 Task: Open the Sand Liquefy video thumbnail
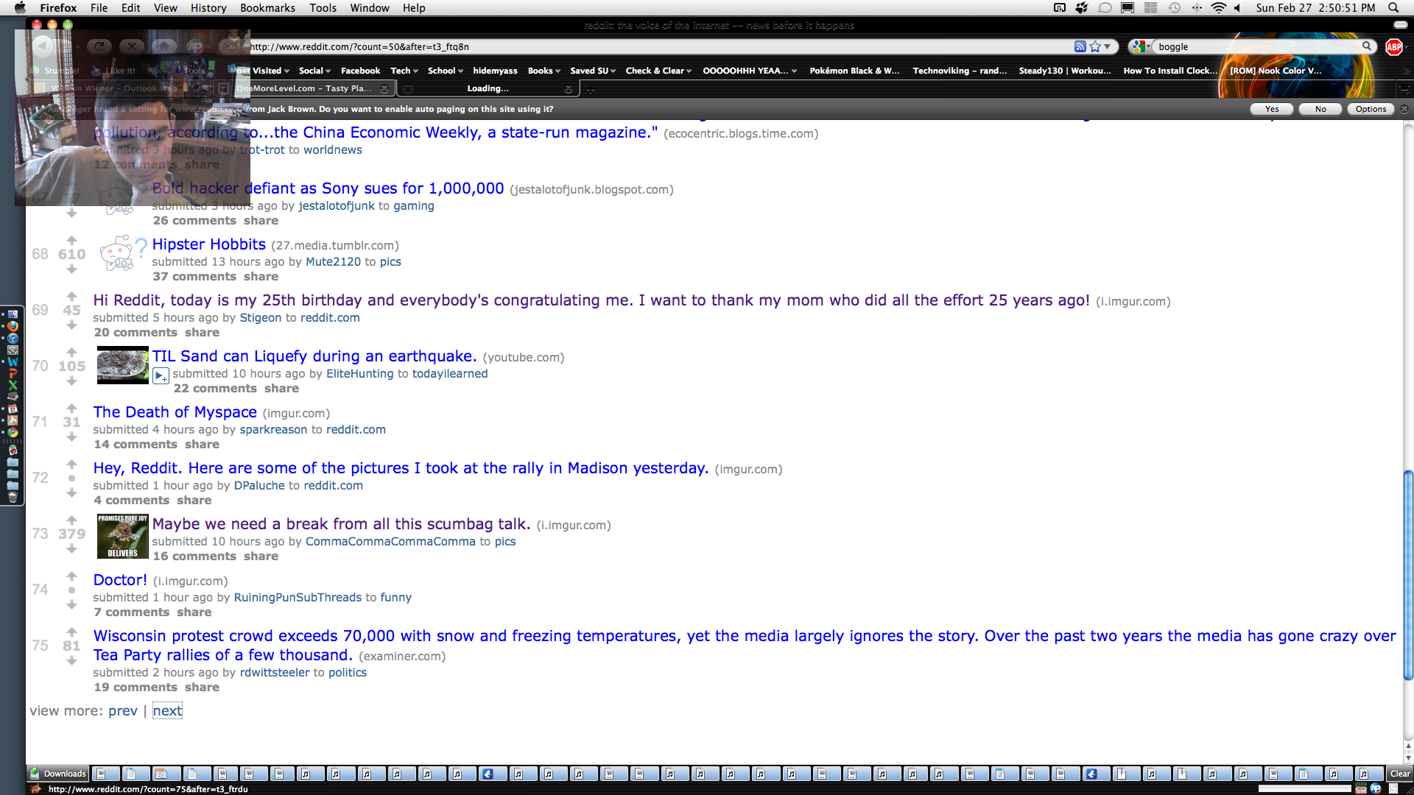[x=122, y=366]
